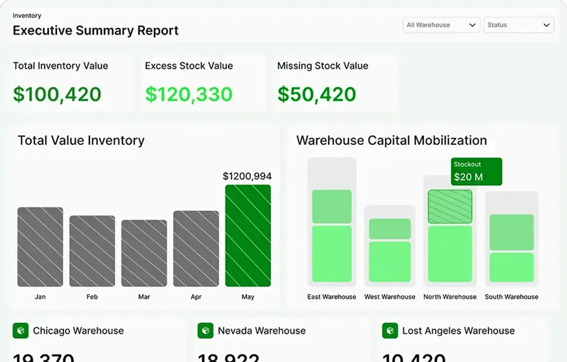
Task: Click the All Warehouse dropdown chevron arrow
Action: (x=472, y=25)
